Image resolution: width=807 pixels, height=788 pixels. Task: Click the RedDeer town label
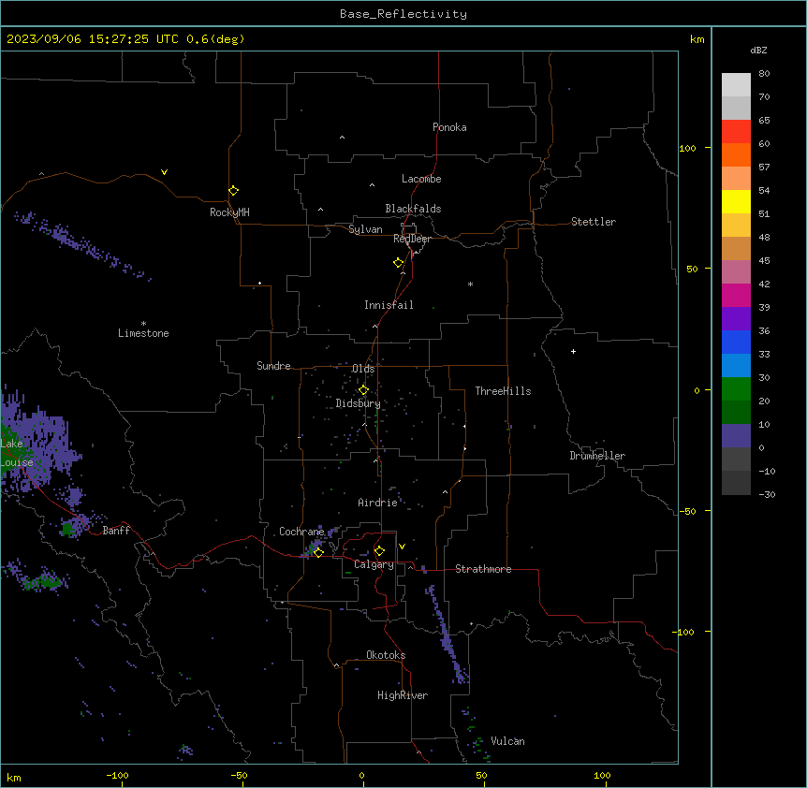click(x=412, y=238)
